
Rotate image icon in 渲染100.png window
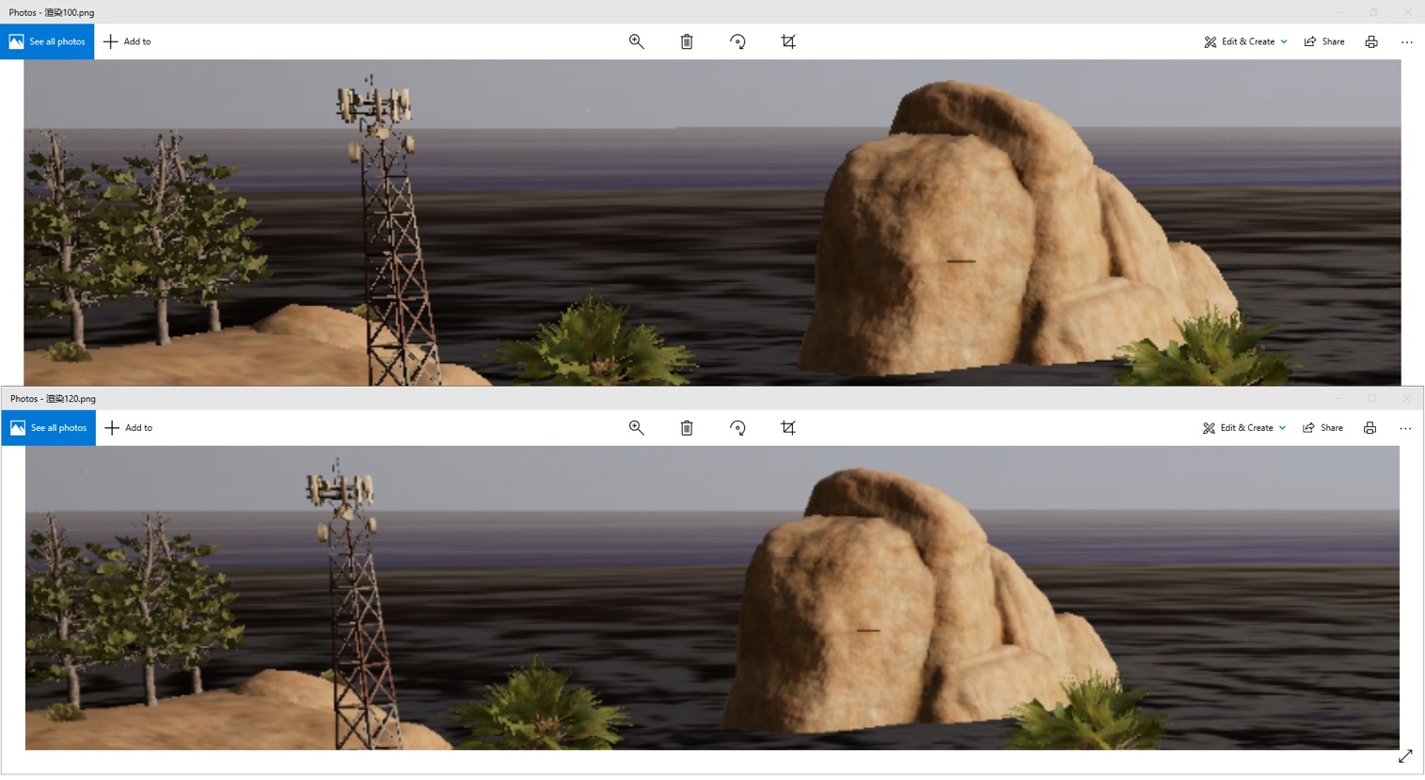737,41
